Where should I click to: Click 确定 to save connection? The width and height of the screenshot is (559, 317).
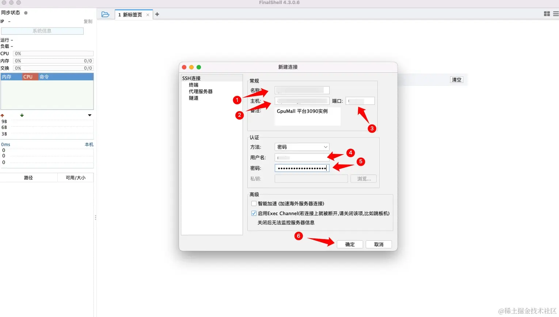click(x=350, y=244)
